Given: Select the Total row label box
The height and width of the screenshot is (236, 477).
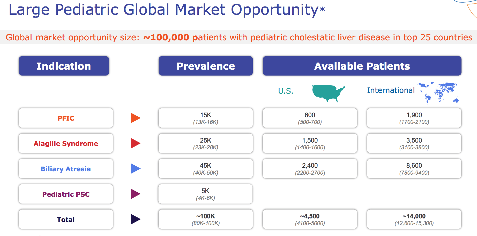Looking at the screenshot, I should (x=66, y=219).
